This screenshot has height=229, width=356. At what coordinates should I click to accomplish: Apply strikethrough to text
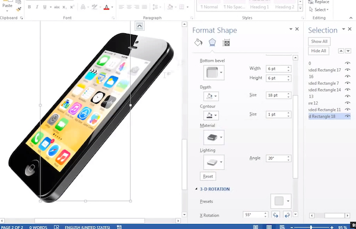(x=57, y=7)
